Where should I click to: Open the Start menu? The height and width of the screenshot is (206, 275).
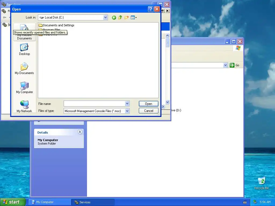(x=13, y=202)
